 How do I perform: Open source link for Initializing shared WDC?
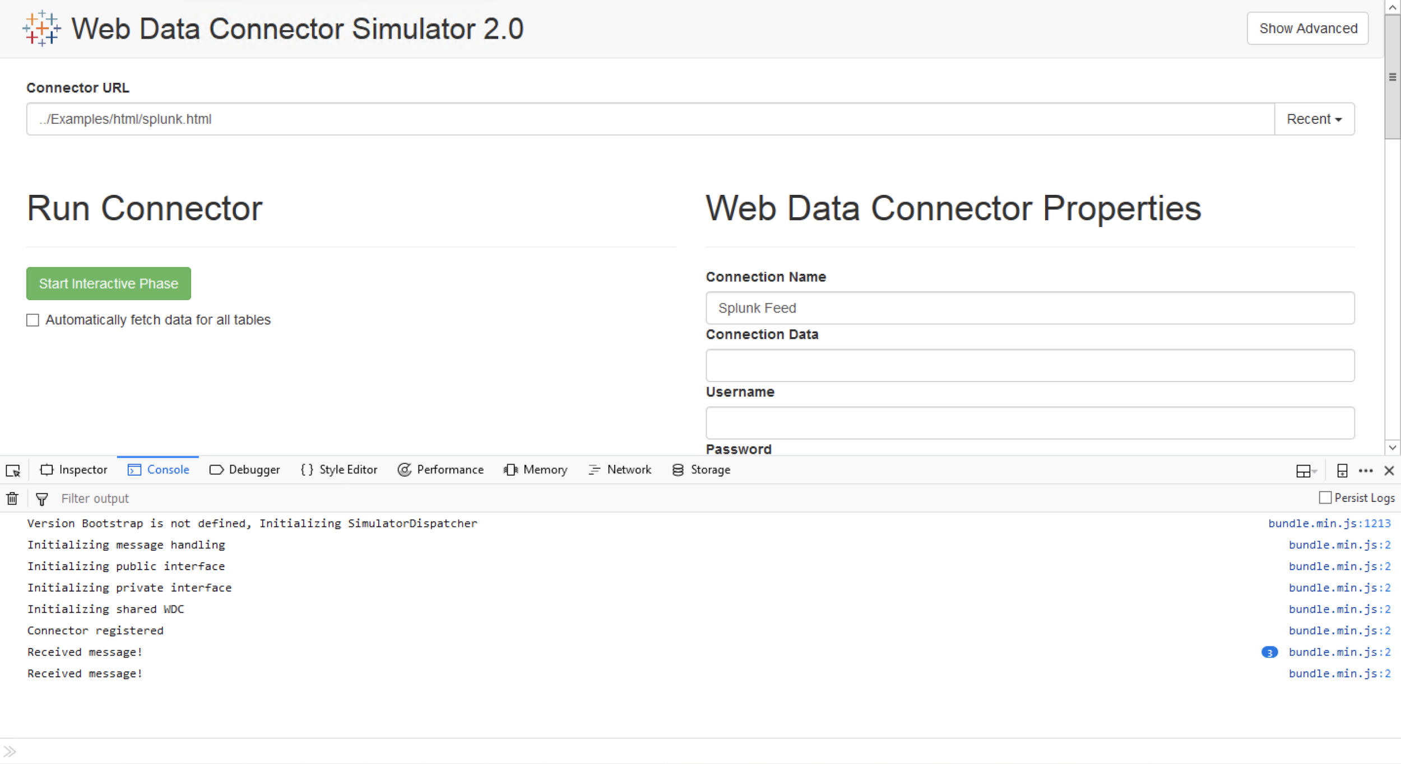1339,609
